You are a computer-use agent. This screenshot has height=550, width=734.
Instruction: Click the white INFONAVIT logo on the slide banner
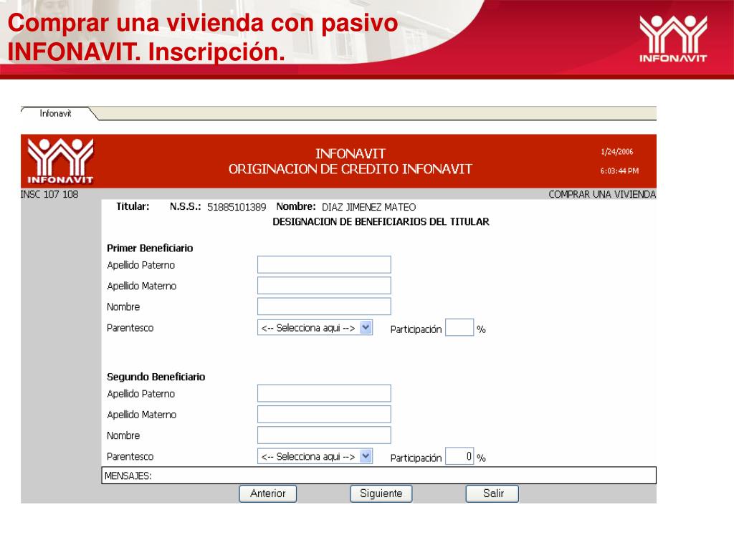coord(673,39)
